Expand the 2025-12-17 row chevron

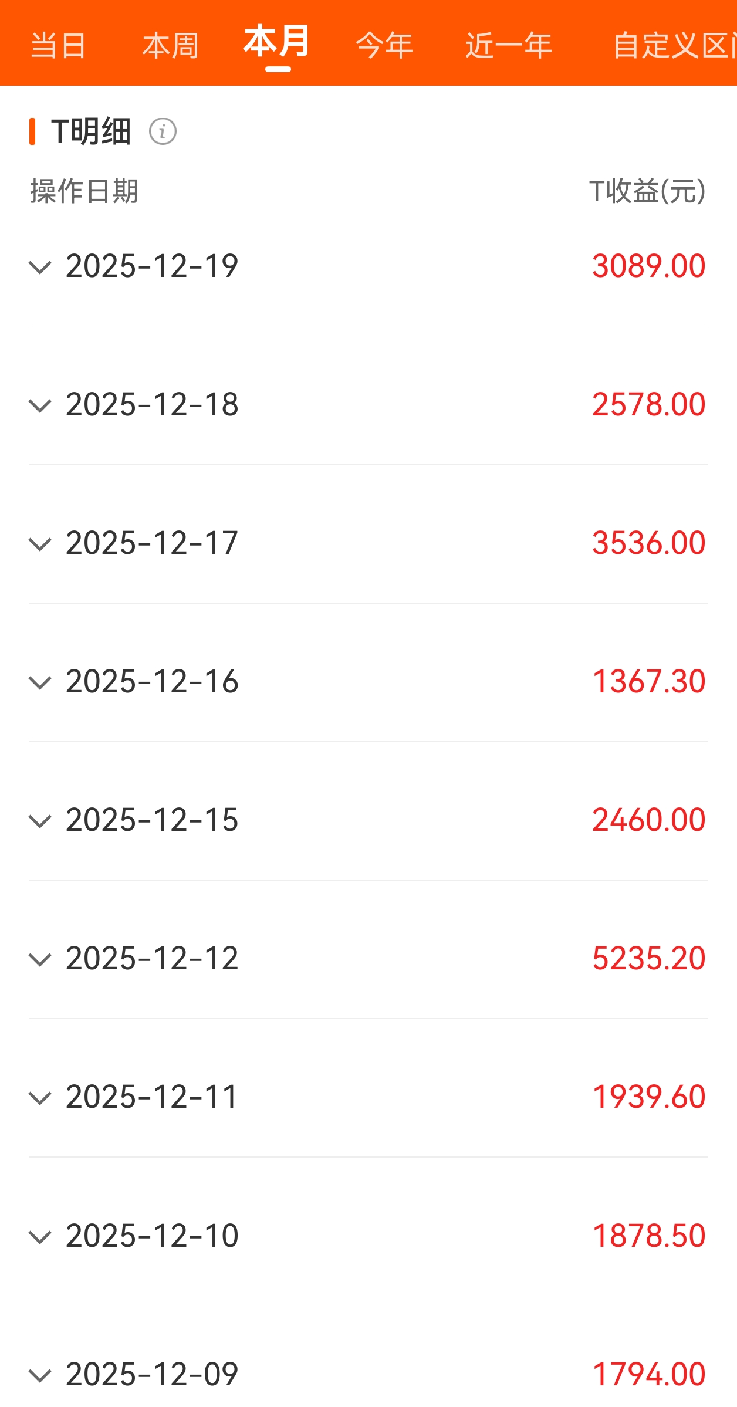(x=40, y=544)
